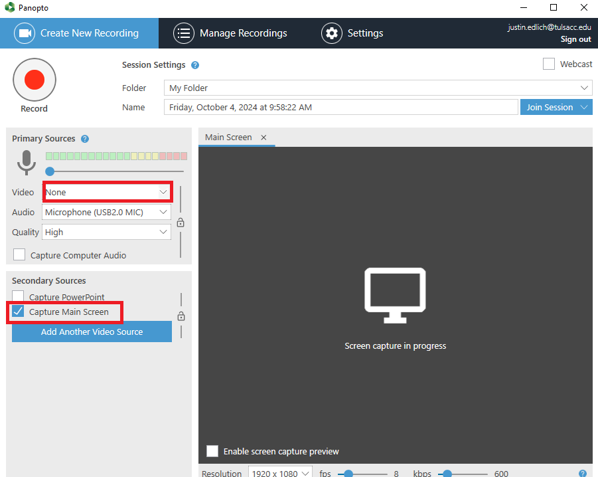Image resolution: width=598 pixels, height=477 pixels.
Task: Click the list icon beside Manage Recordings
Action: pos(183,33)
